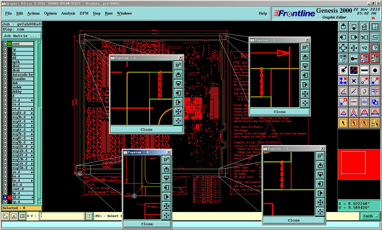Click zoom in icon in Popview 2
The image size is (382, 230).
tap(305, 94)
